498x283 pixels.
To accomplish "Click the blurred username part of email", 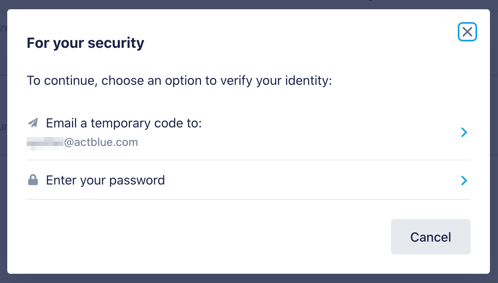I will (45, 142).
